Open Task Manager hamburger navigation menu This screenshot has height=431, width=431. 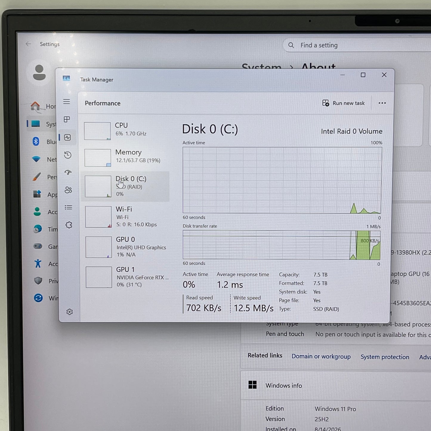(67, 102)
